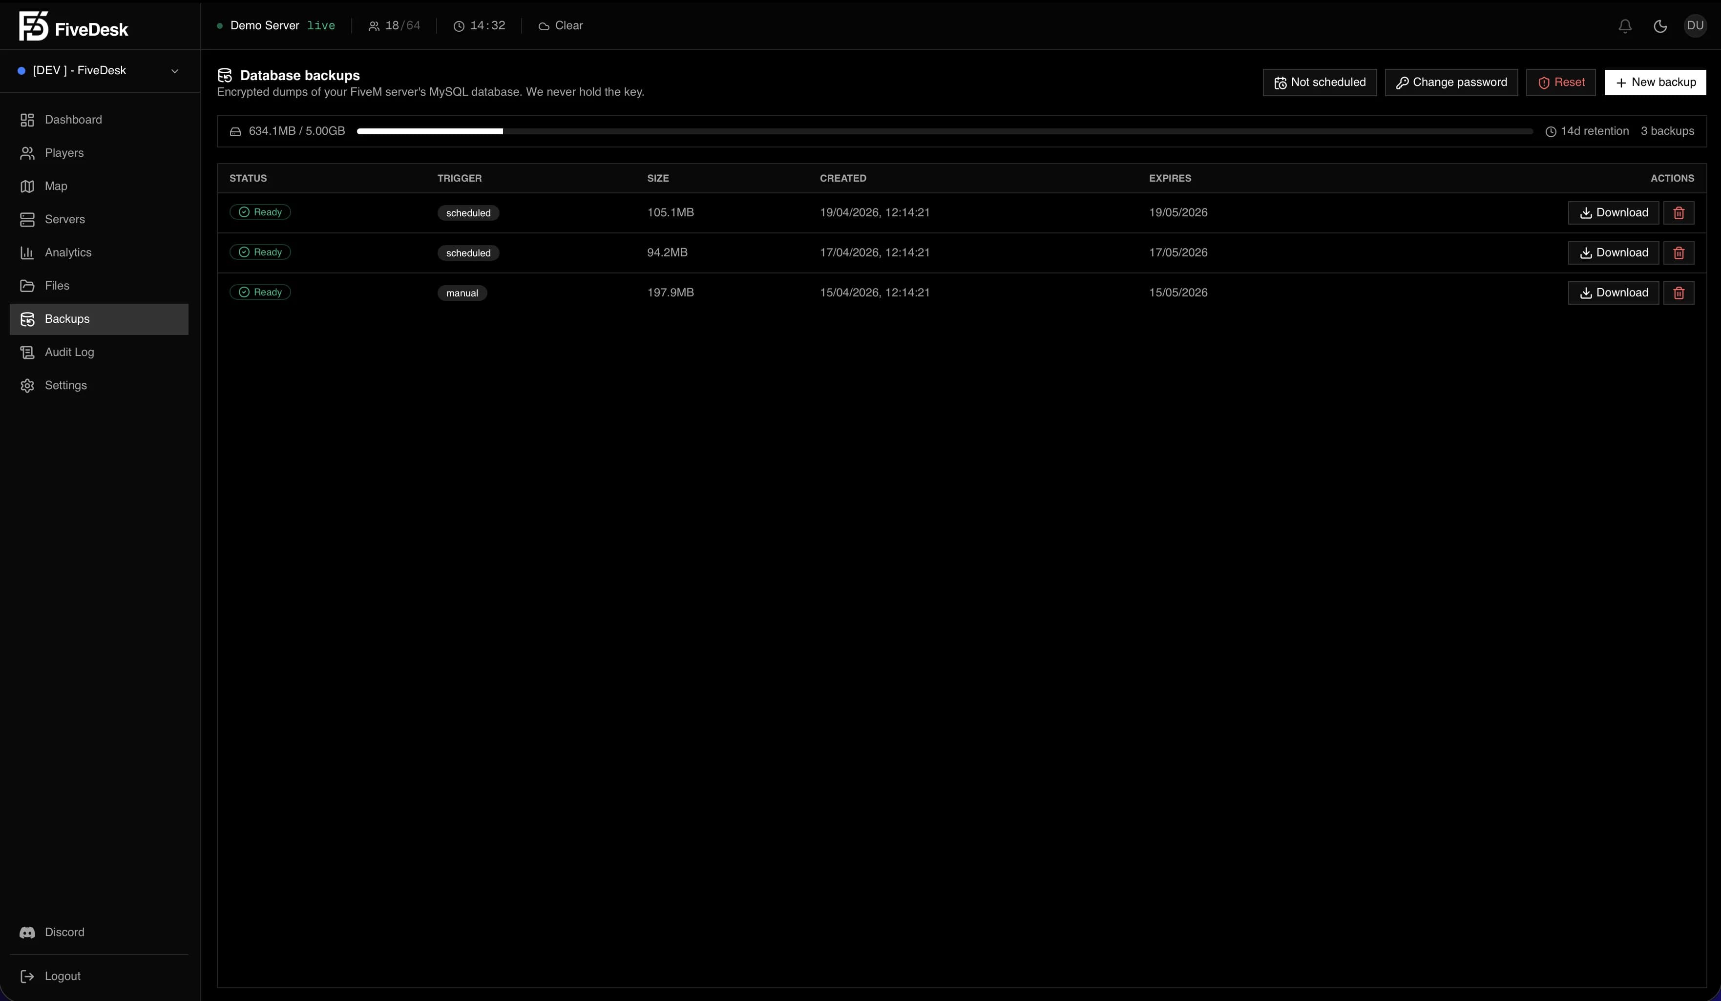
Task: Click the FiveDesk logo icon
Action: click(x=34, y=26)
